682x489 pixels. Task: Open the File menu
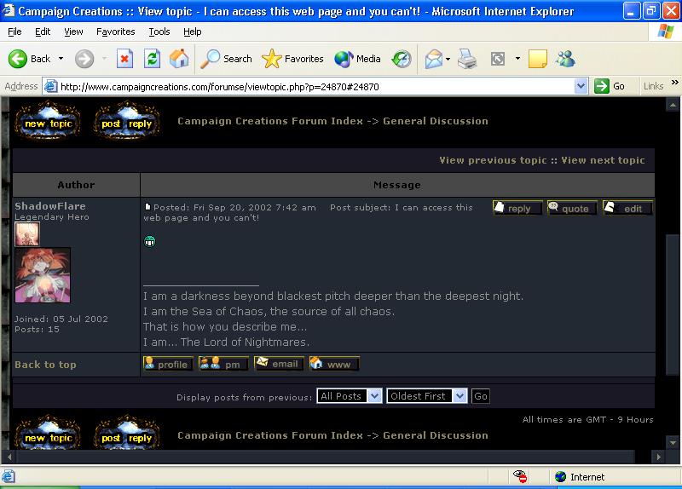tap(14, 32)
